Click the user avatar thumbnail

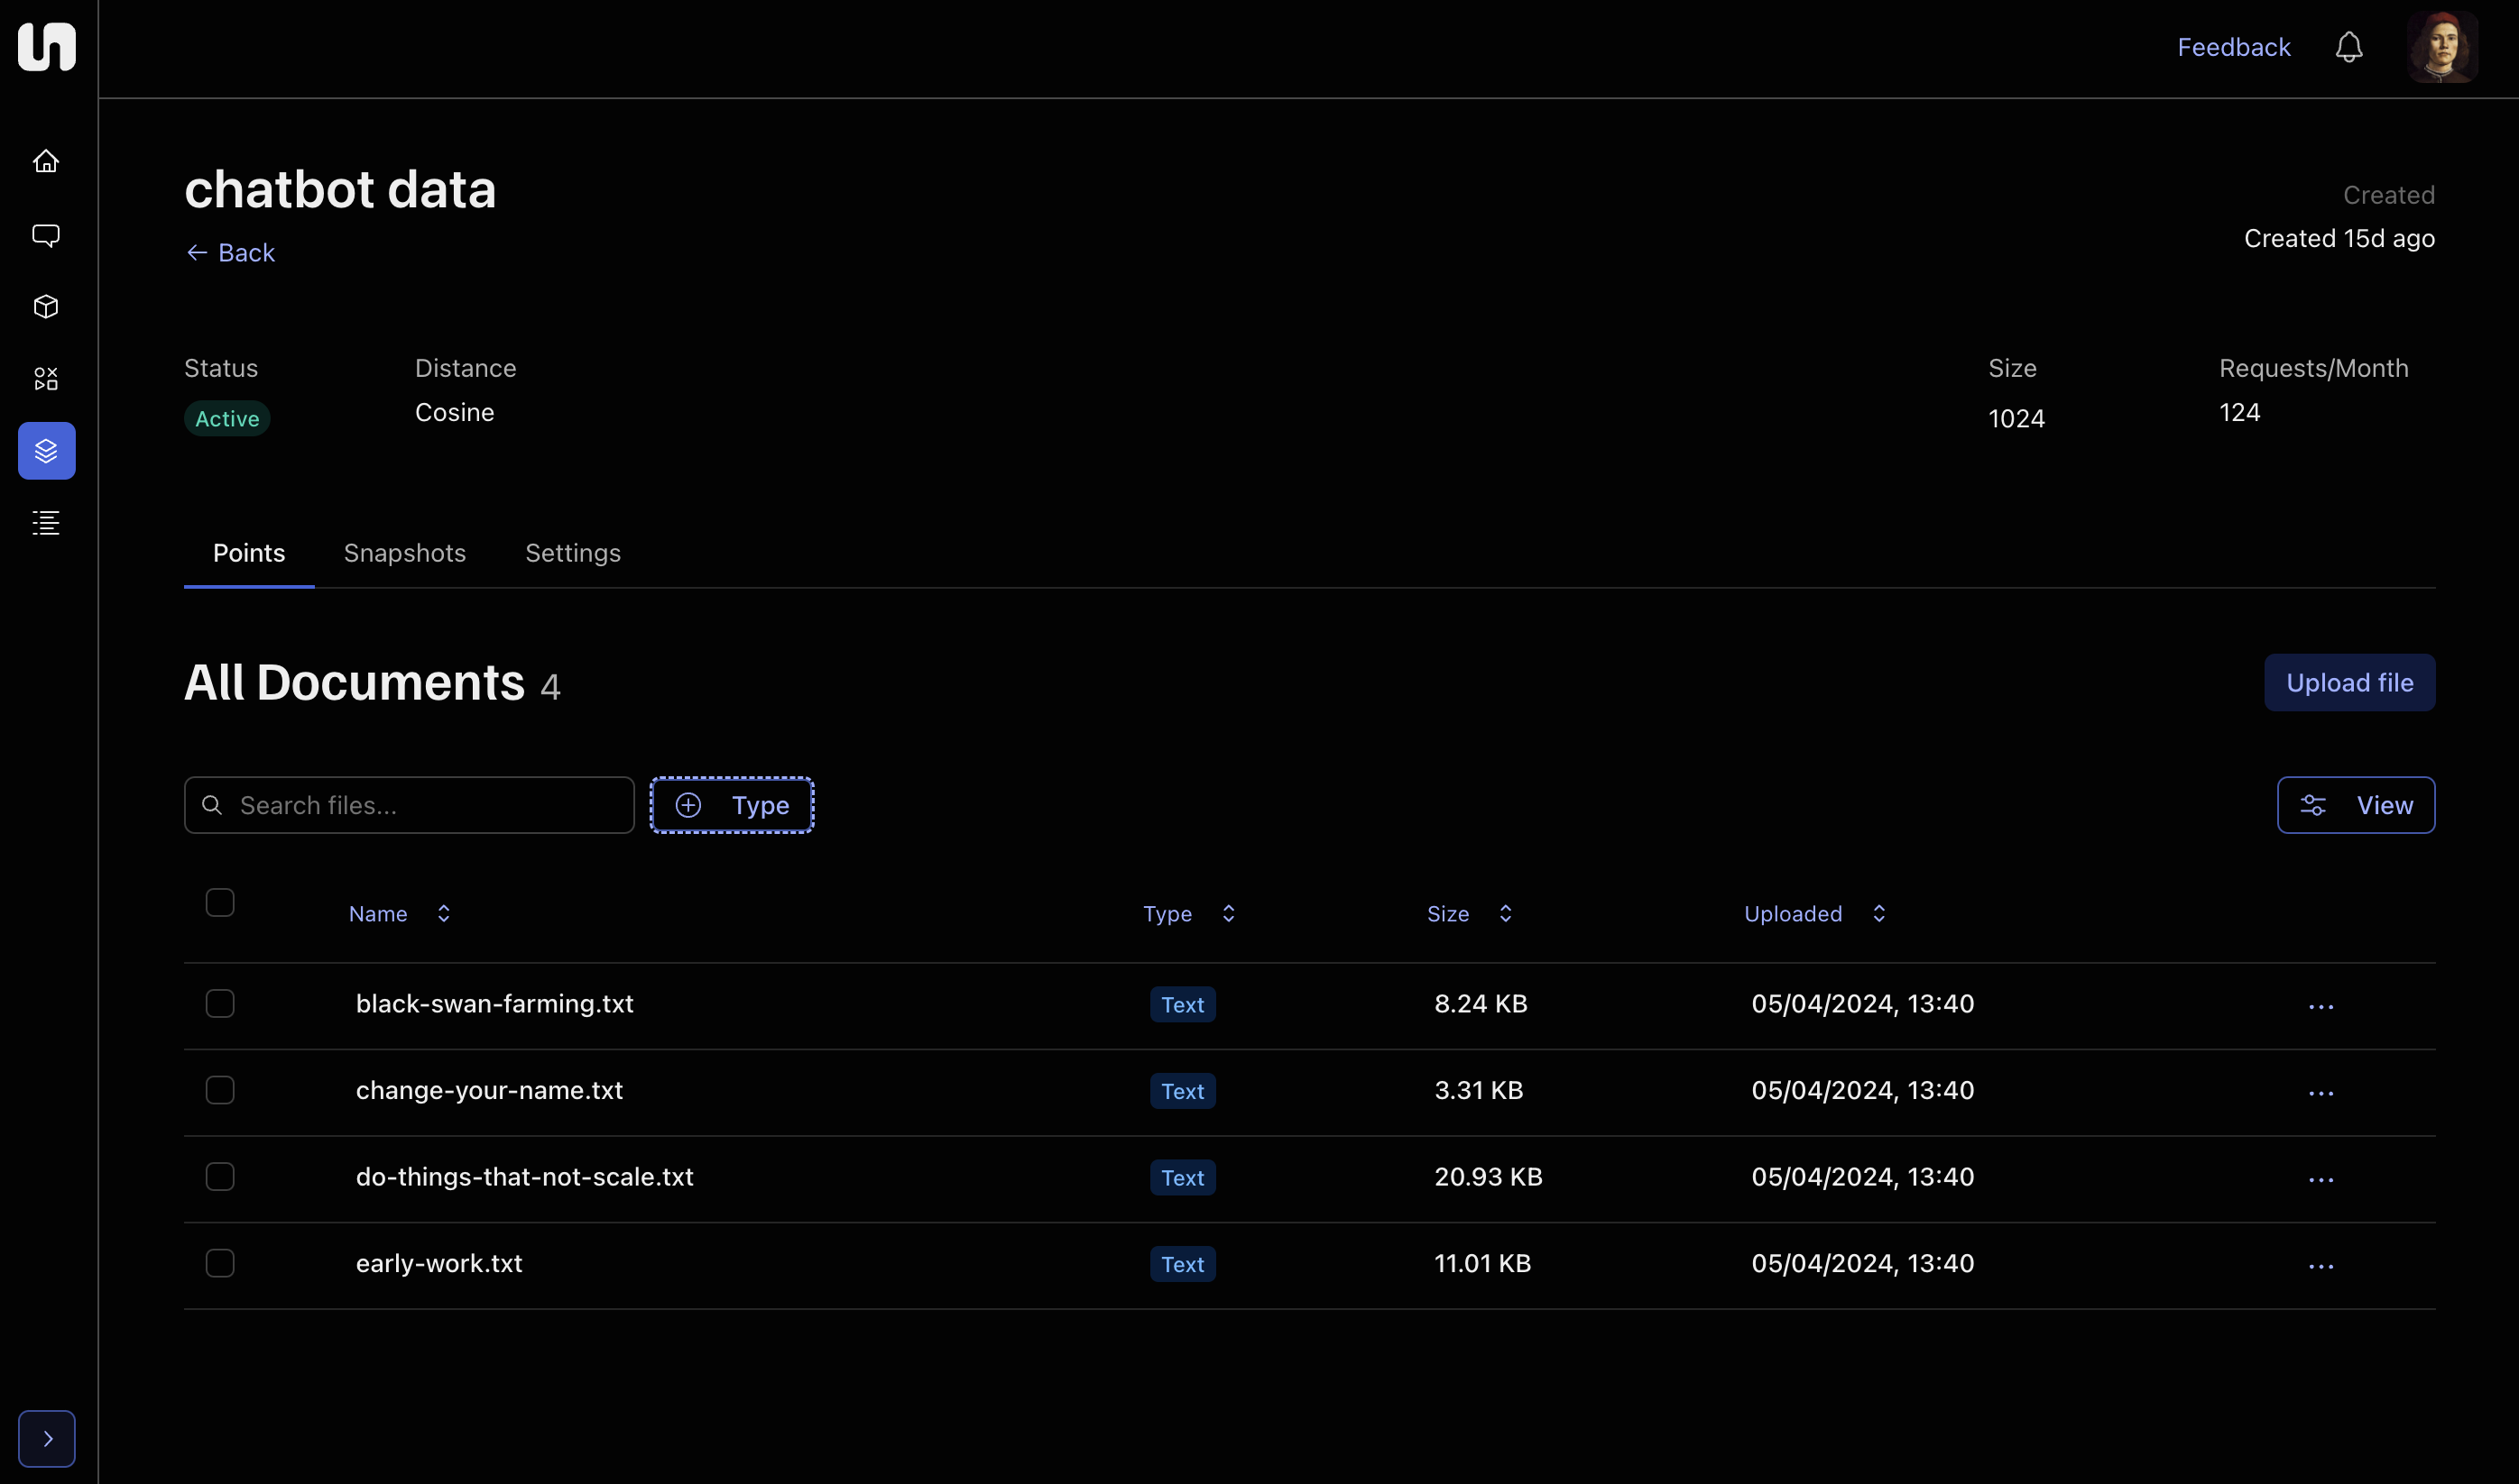click(2441, 47)
